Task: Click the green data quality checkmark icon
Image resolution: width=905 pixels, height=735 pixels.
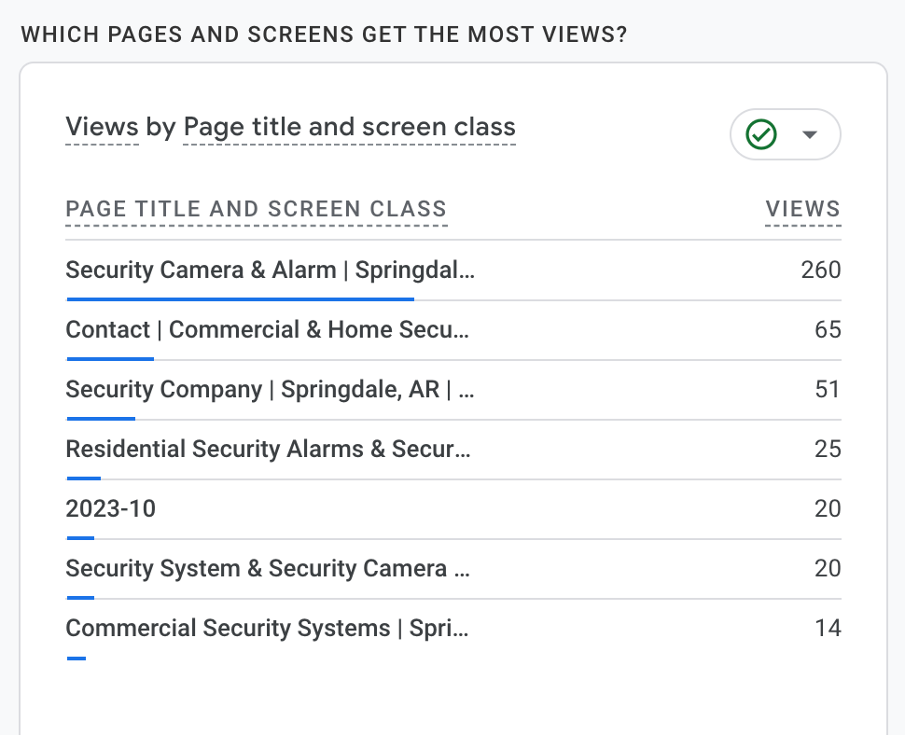Action: click(761, 135)
